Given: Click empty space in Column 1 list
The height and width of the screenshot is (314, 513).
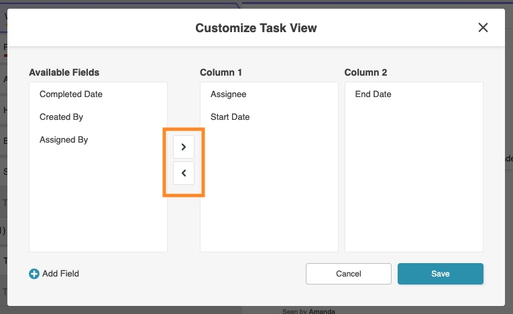Looking at the screenshot, I should coord(268,194).
